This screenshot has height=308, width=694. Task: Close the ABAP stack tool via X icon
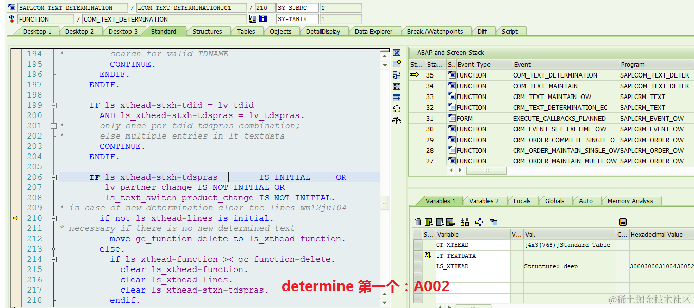tap(397, 53)
